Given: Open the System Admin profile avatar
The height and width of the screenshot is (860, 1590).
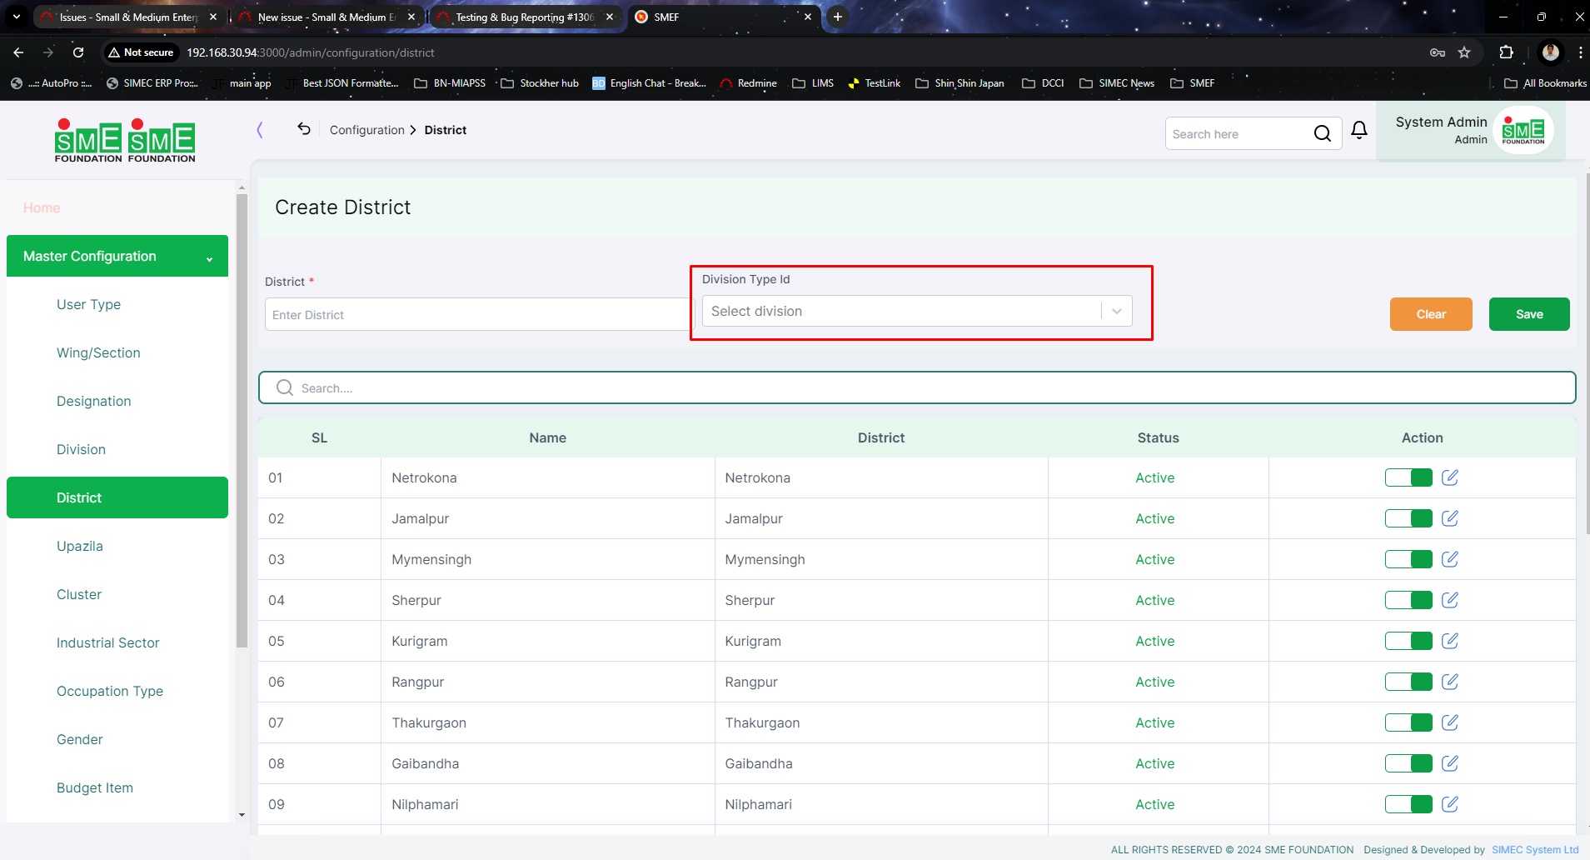Looking at the screenshot, I should [x=1523, y=130].
